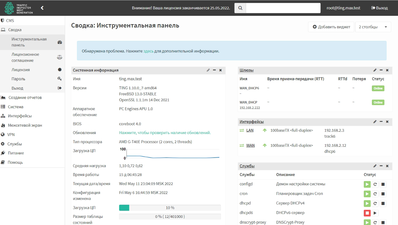This screenshot has height=225, width=398.
Task: Stop the cron service
Action: coord(383,194)
